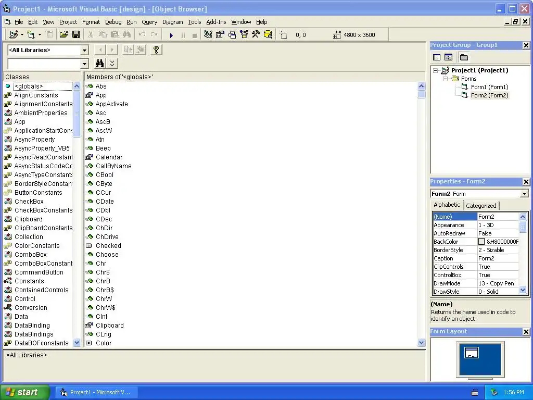
Task: Click the Start run arrow icon
Action: click(171, 35)
